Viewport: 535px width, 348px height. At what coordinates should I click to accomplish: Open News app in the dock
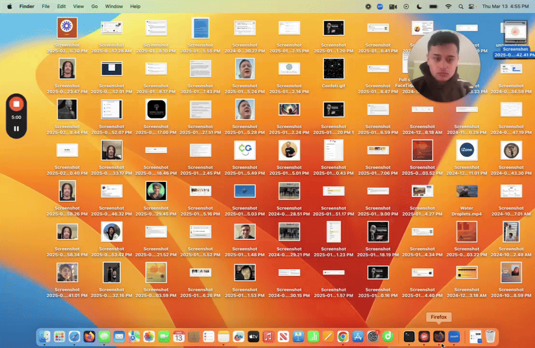tap(284, 337)
